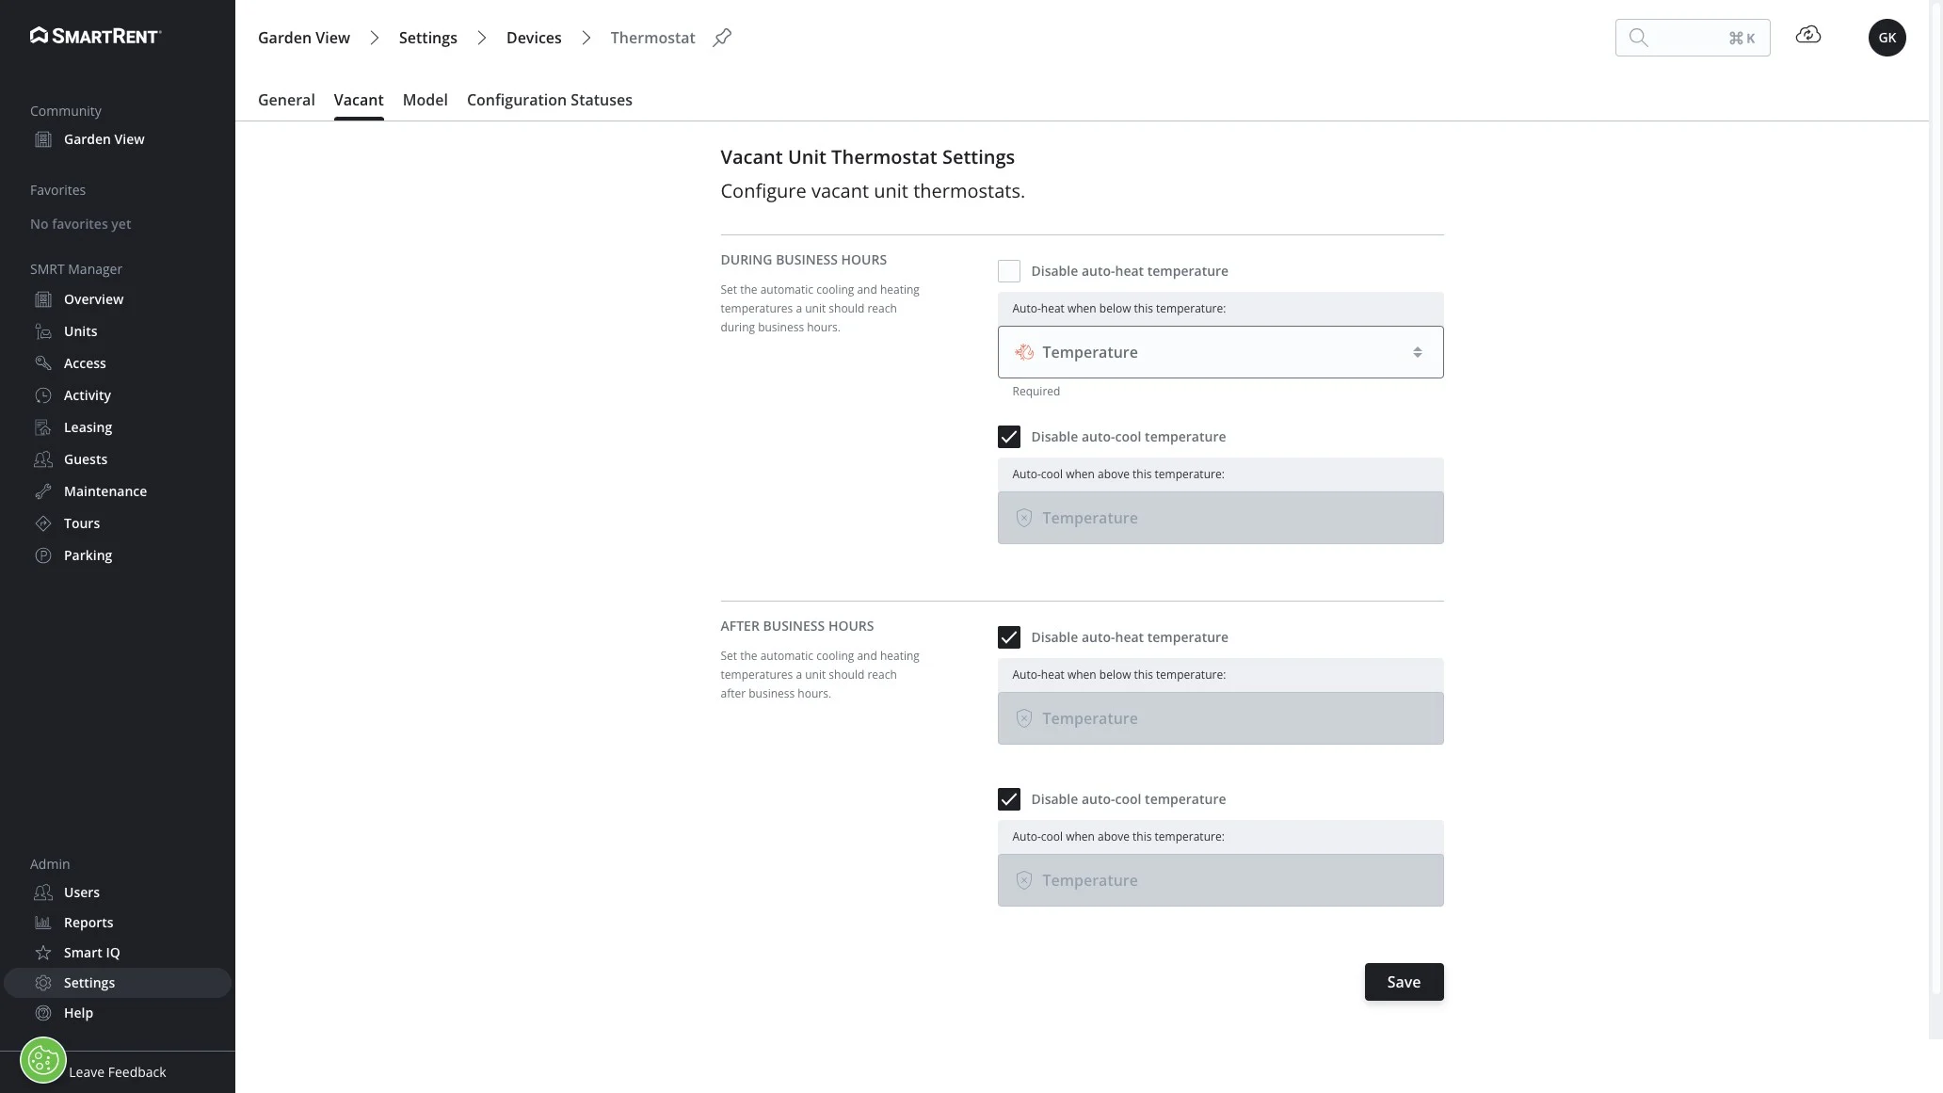Open the Configuration Statuses tab

click(x=550, y=100)
